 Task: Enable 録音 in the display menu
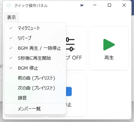click(35, 98)
